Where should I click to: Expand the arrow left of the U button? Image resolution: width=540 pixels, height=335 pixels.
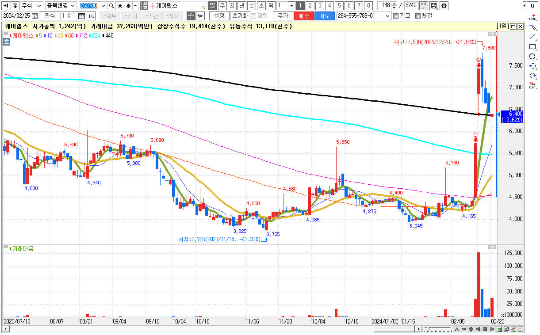pyautogui.click(x=525, y=6)
